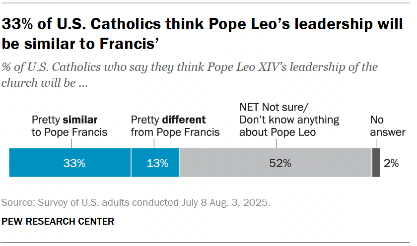Click the 'NET Not sure' category label
This screenshot has width=417, height=246.
point(289,120)
